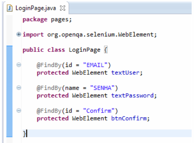The image size is (194, 143).
Task: Click the textPassword field name
Action: (132, 96)
